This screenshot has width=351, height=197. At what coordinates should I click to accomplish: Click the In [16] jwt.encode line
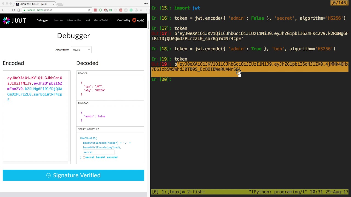click(260, 18)
